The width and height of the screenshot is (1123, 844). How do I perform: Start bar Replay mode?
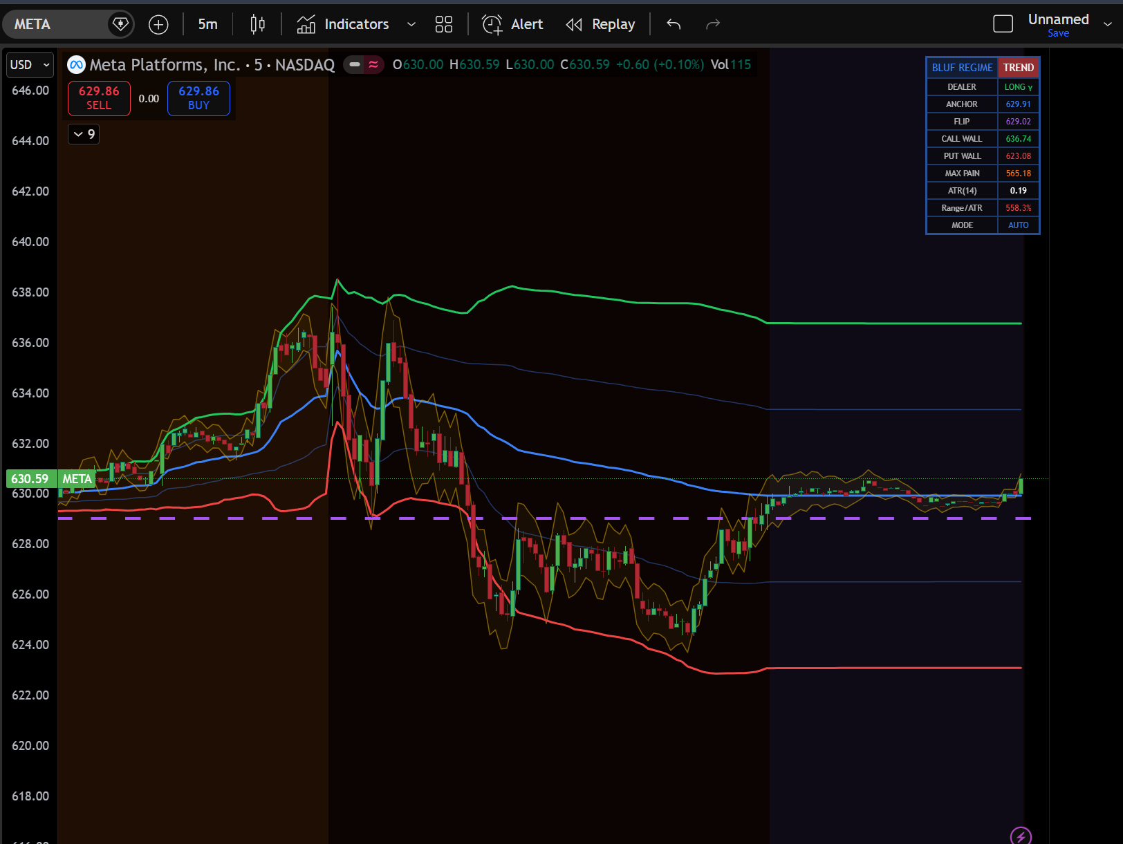[x=600, y=24]
